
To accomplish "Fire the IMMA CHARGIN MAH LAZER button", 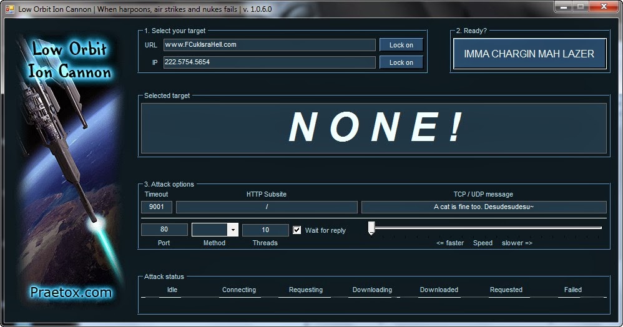I will pos(529,54).
